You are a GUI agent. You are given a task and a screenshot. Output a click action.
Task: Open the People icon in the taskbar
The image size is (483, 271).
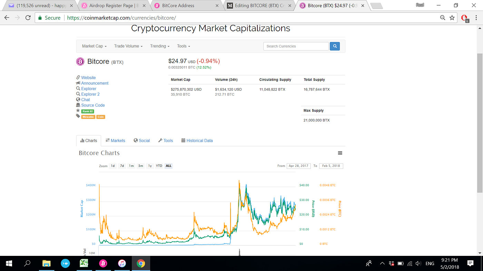point(369,263)
